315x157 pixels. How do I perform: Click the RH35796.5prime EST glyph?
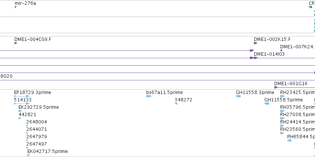282,111
